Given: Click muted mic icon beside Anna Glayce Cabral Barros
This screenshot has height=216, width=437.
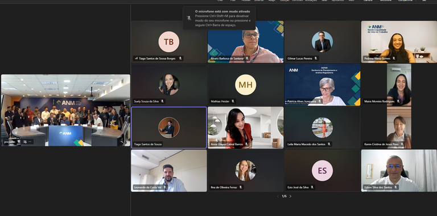Looking at the screenshot, I should point(246,144).
